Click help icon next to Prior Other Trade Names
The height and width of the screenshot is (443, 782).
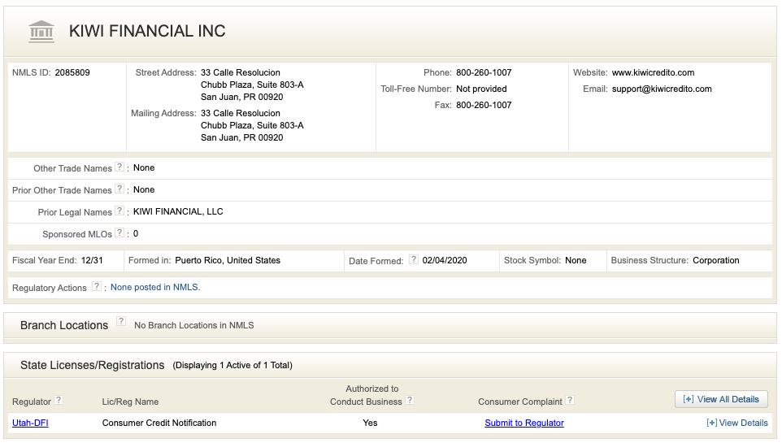(119, 189)
